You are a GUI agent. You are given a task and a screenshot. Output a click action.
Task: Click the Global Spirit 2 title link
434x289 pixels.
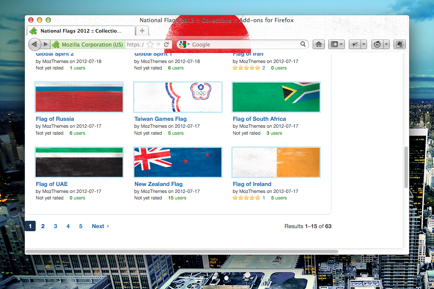[55, 54]
